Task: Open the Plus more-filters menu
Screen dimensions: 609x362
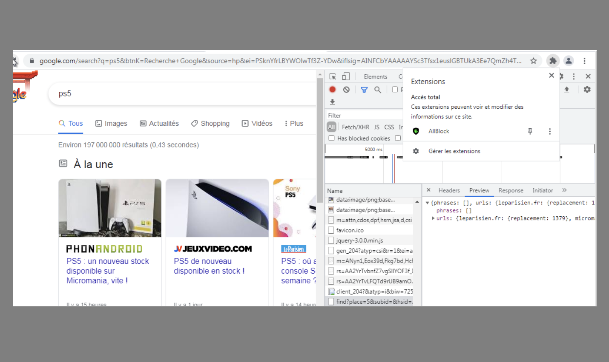Action: pos(294,124)
